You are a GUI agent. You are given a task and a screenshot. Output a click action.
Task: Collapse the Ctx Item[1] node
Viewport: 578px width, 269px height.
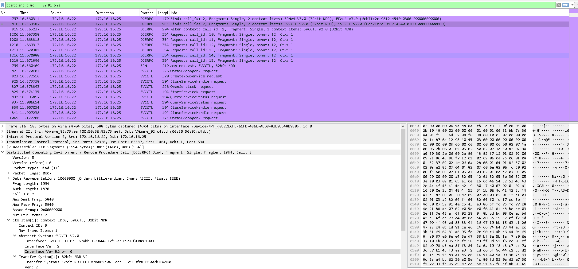click(x=9, y=220)
